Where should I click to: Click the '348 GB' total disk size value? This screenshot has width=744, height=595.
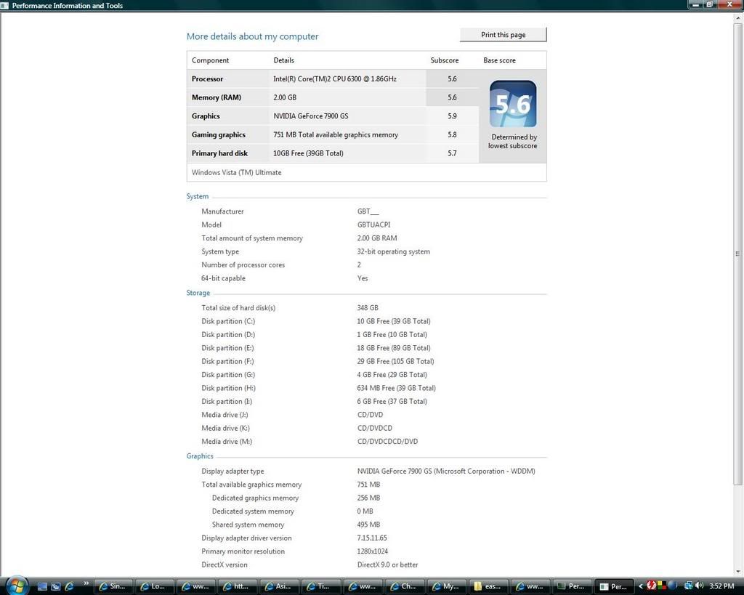[368, 308]
